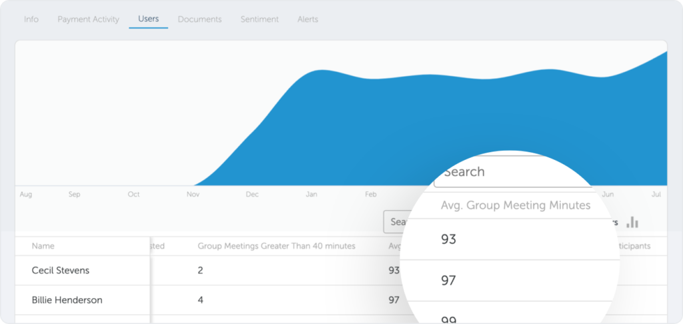Click Avg. Group Meeting Minutes header
683x324 pixels.
click(516, 205)
